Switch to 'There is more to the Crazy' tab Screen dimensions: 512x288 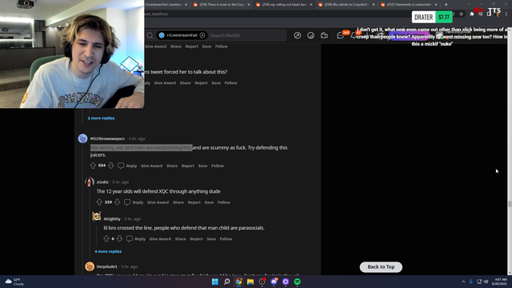click(222, 5)
